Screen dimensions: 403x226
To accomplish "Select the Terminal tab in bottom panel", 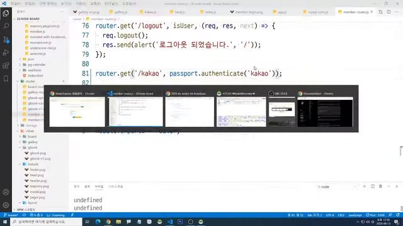I will [x=99, y=186].
